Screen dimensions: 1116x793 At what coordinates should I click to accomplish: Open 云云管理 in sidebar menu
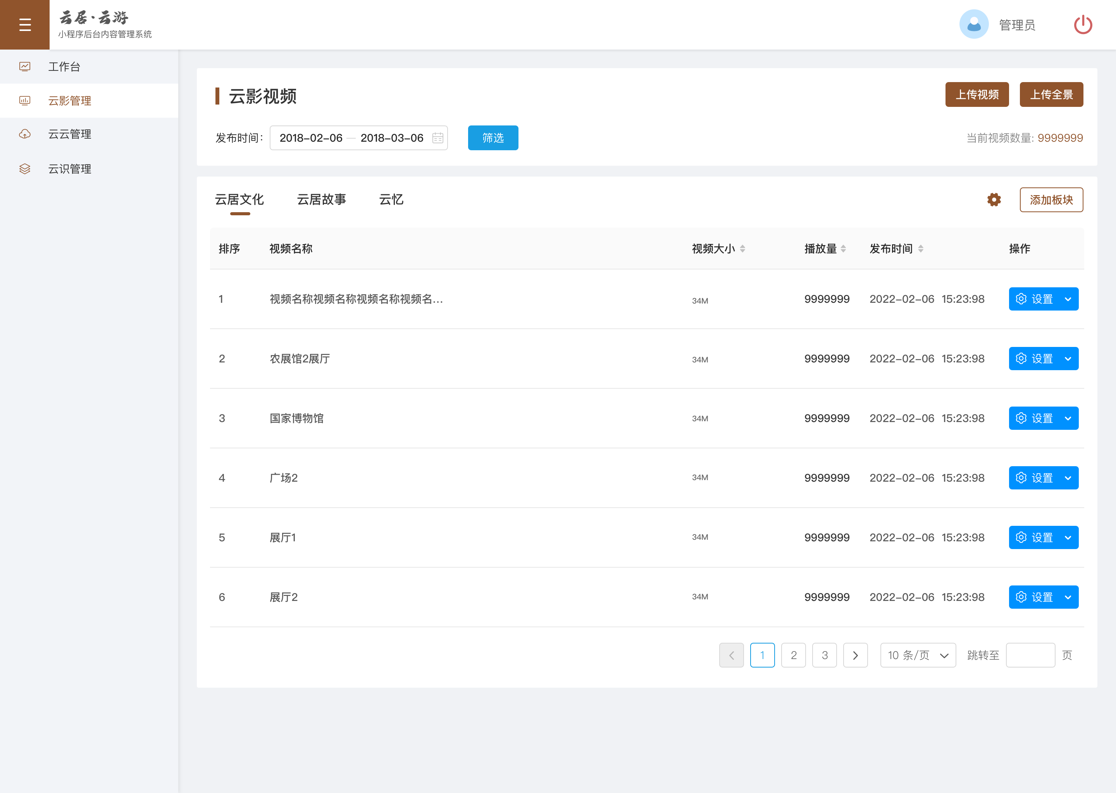89,134
